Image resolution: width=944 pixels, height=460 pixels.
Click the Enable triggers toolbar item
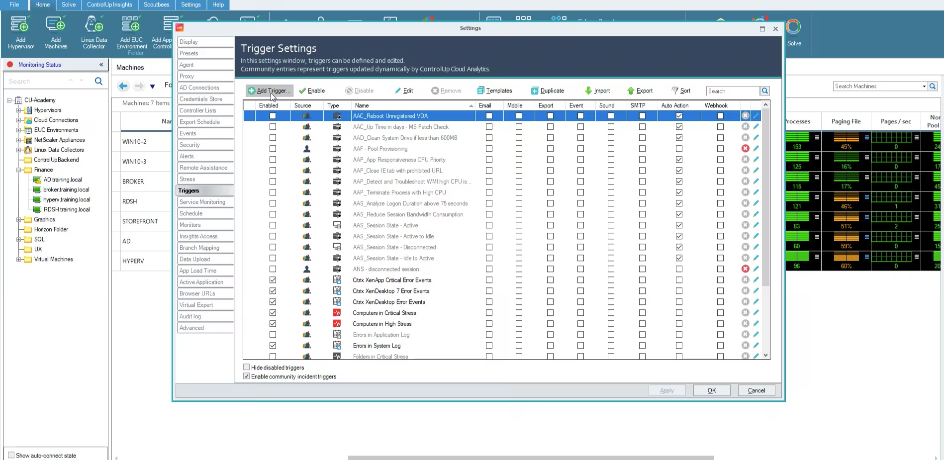point(312,91)
